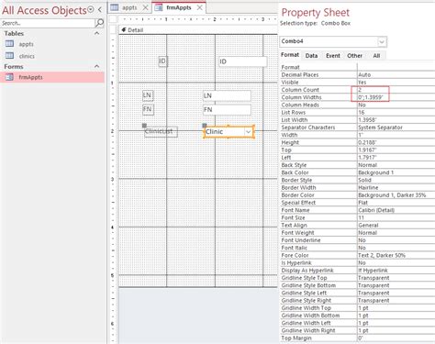This screenshot has height=344, width=435.
Task: Select the clinics table icon
Action: [x=10, y=56]
